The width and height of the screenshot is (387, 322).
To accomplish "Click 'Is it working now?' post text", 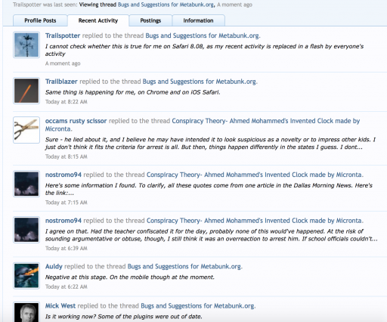I will click(124, 317).
